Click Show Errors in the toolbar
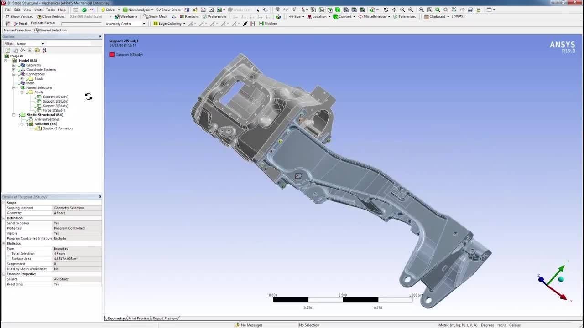The image size is (584, 328). [x=168, y=10]
